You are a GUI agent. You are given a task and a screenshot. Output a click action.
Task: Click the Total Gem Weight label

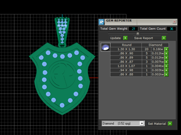[114, 29]
